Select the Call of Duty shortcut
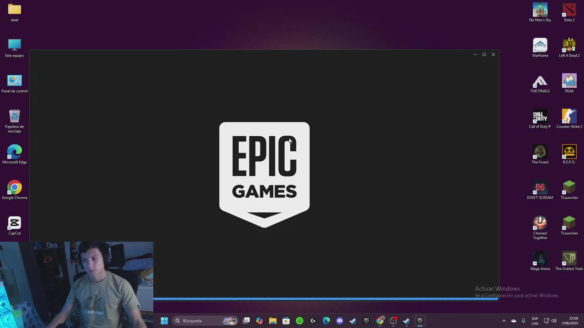 click(x=540, y=119)
